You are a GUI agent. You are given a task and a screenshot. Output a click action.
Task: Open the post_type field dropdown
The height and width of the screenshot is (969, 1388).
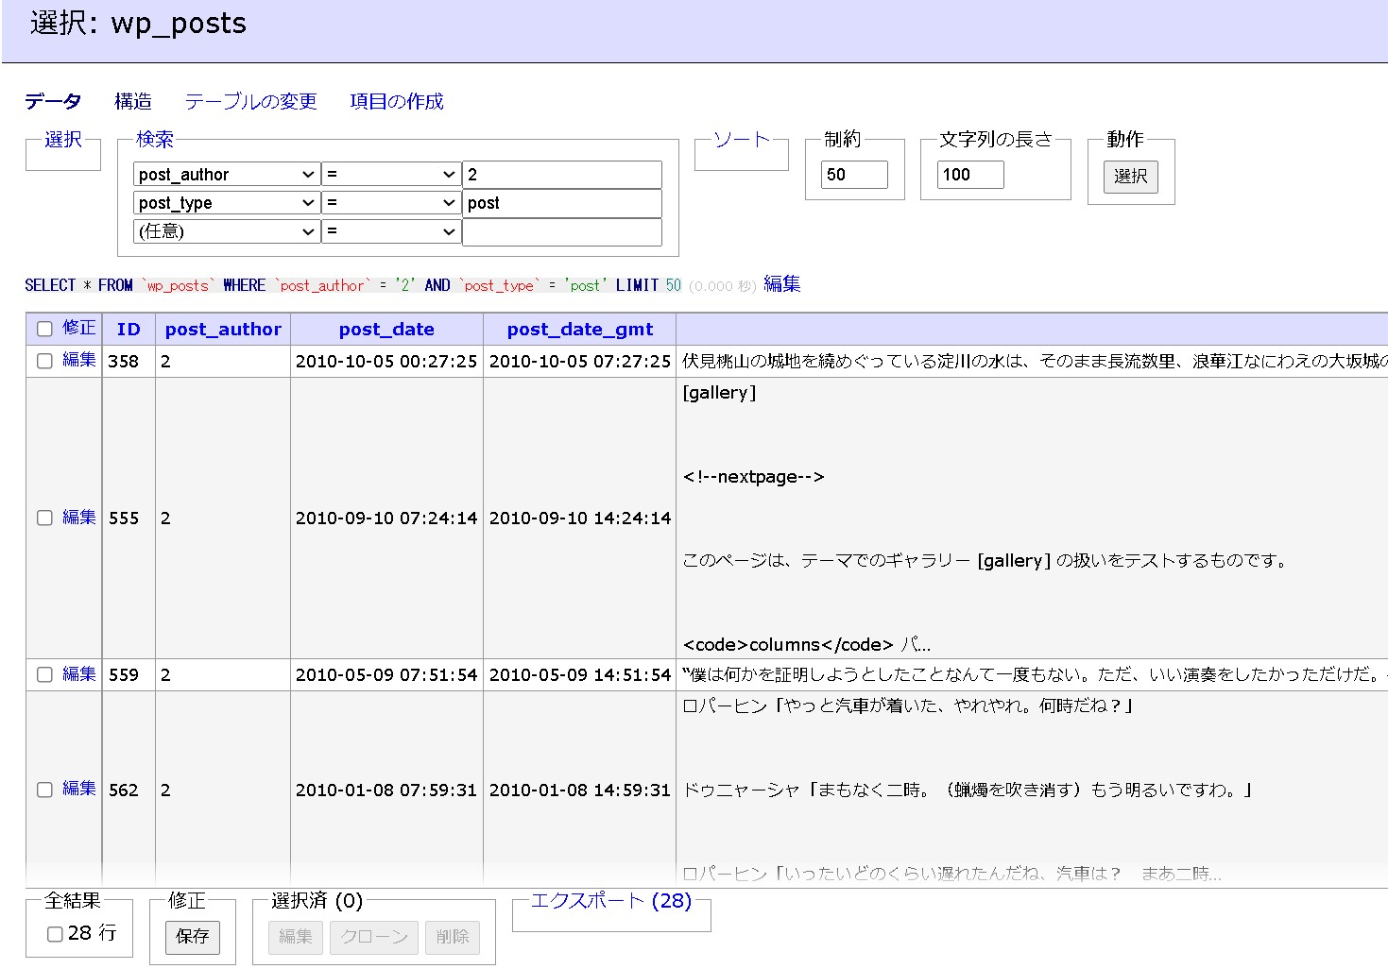tap(225, 202)
